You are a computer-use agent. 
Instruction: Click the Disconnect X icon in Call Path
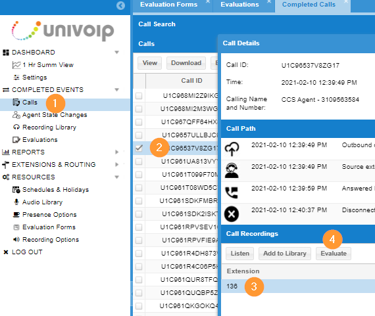[232, 214]
